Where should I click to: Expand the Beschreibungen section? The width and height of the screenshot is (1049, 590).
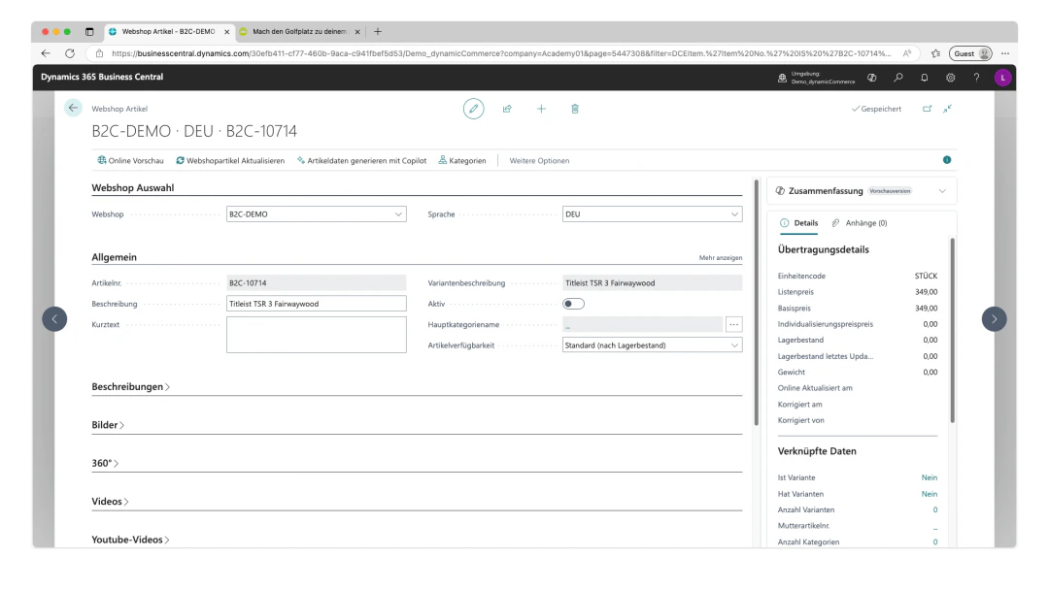[x=130, y=387]
